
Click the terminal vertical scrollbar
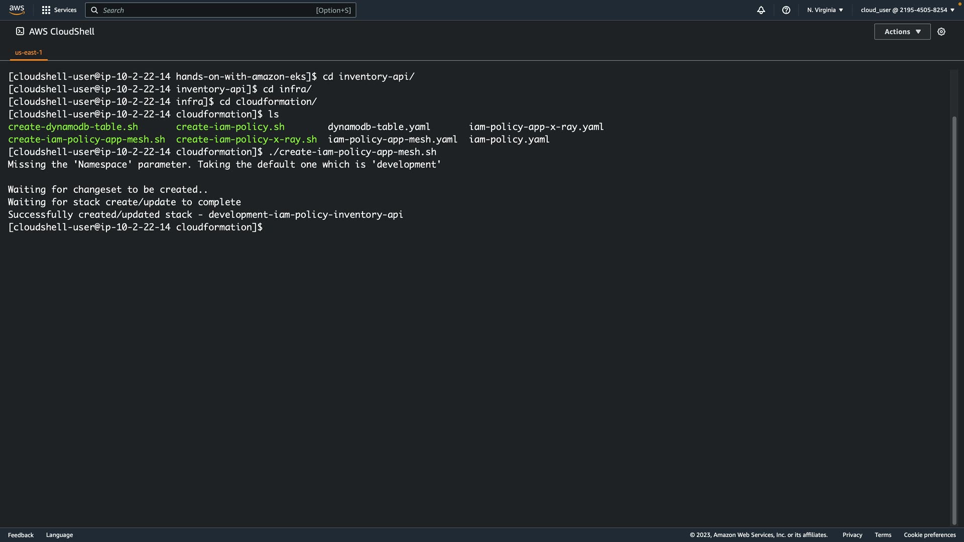[x=954, y=321]
